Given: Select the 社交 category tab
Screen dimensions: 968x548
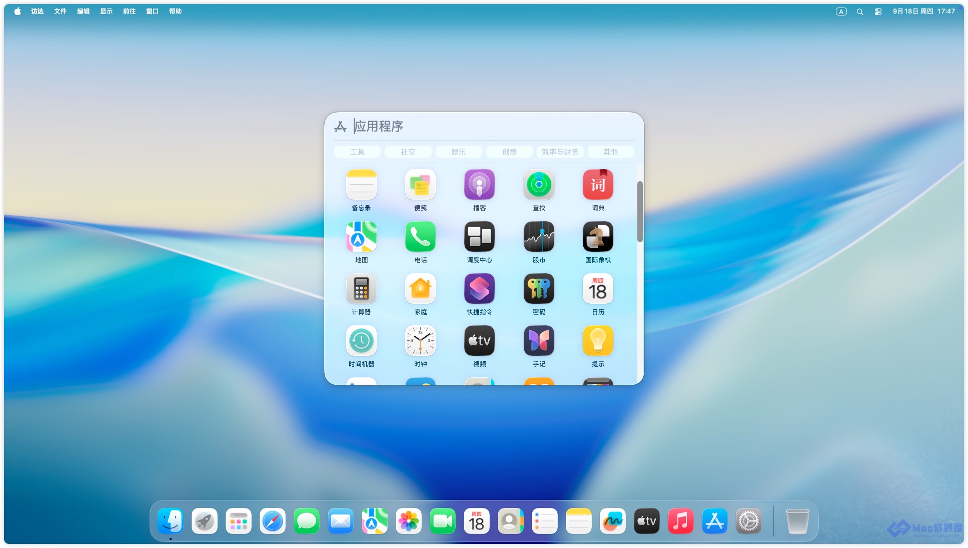Looking at the screenshot, I should click(408, 152).
